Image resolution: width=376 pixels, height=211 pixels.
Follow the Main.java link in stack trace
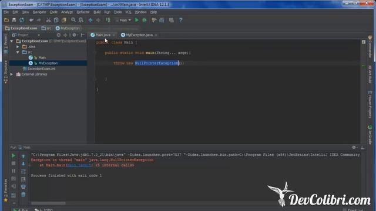(79, 165)
